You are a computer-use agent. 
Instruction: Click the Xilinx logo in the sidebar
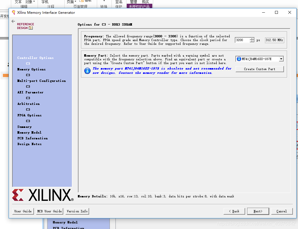click(43, 195)
